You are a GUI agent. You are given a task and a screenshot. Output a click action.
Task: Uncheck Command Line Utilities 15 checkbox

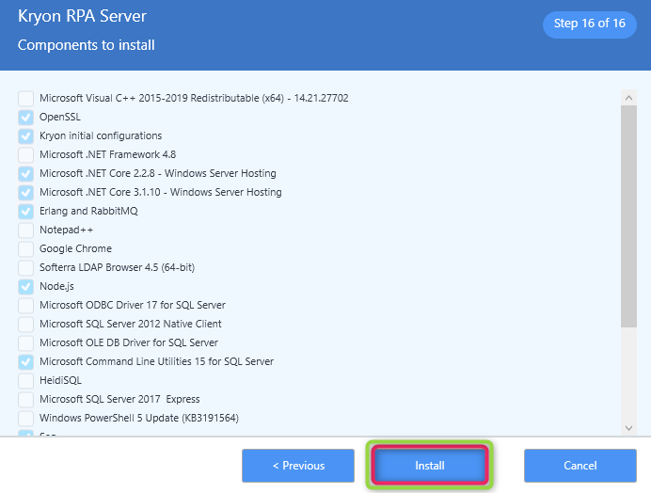(25, 362)
